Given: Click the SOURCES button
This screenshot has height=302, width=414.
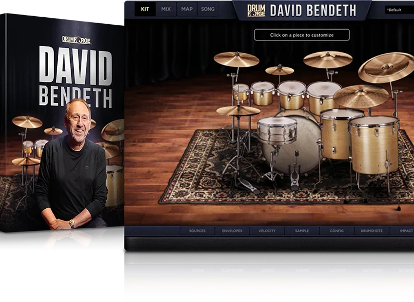Looking at the screenshot, I should pyautogui.click(x=197, y=231).
